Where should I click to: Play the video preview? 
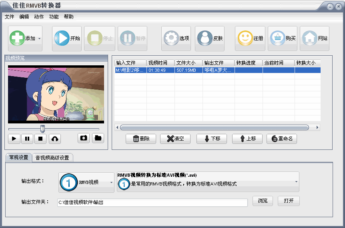pyautogui.click(x=14, y=139)
